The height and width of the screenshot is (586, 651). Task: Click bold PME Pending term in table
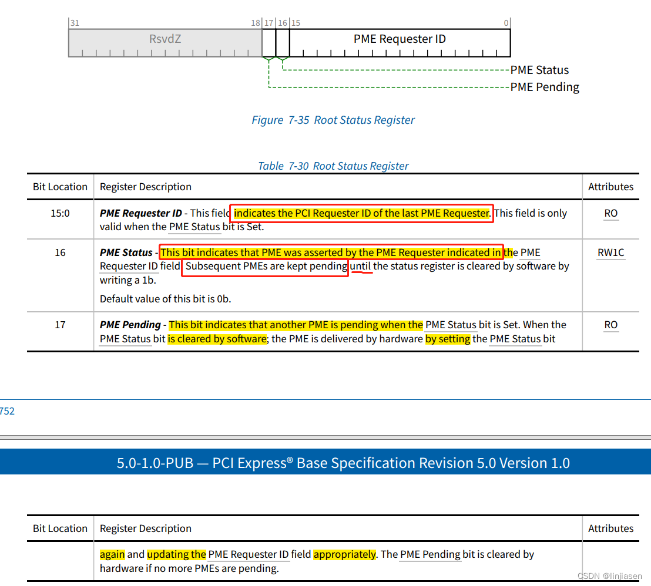(x=130, y=325)
